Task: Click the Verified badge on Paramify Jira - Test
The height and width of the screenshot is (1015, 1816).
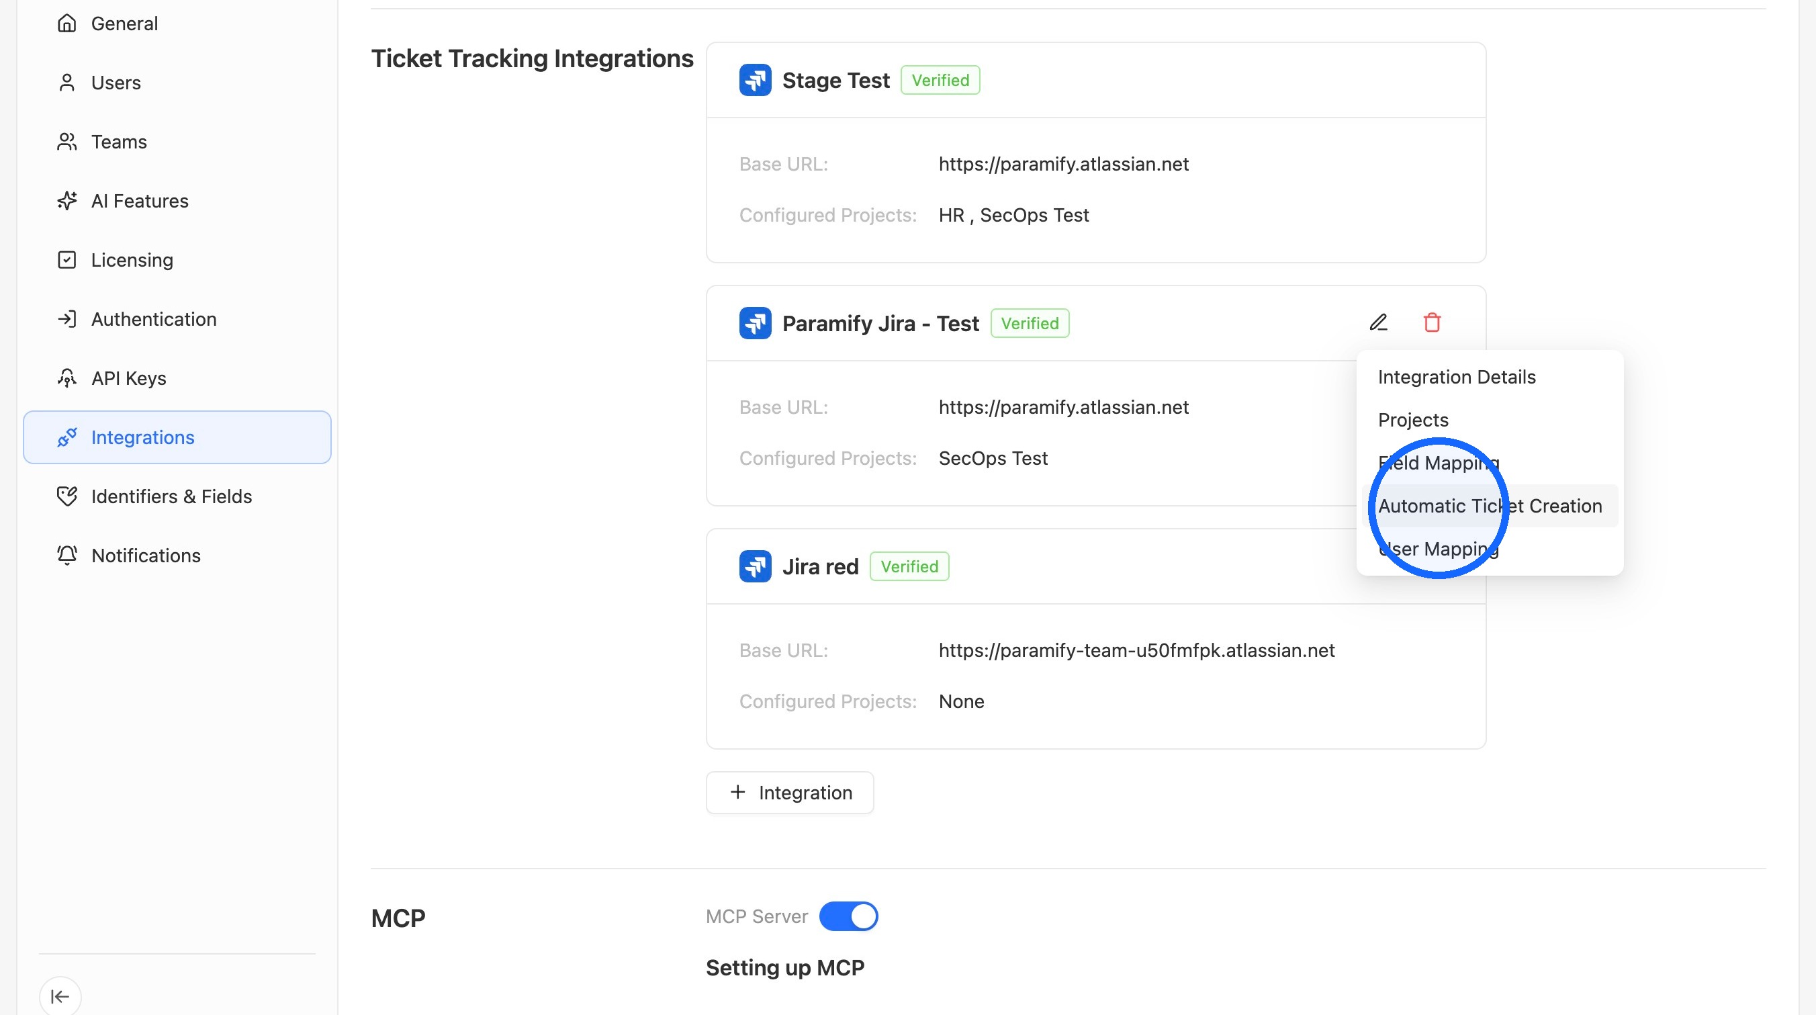Action: tap(1030, 323)
